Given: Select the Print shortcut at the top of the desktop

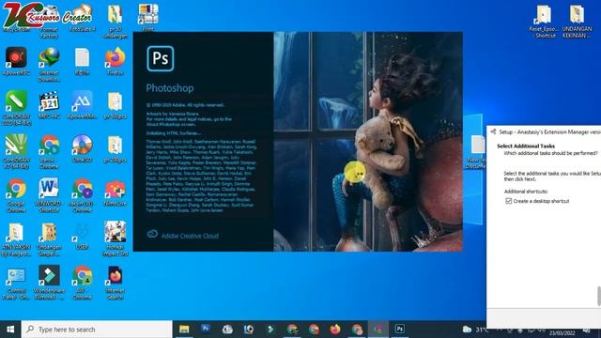Looking at the screenshot, I should (x=148, y=18).
